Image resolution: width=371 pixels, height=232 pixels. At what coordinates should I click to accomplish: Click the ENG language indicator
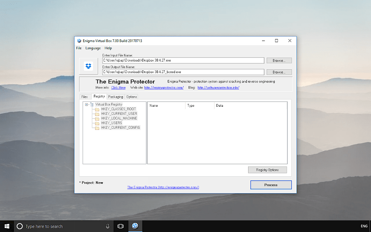364,226
